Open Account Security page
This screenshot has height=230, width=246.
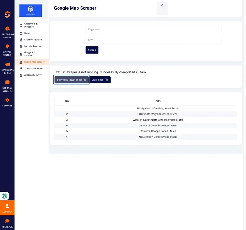coord(30,75)
